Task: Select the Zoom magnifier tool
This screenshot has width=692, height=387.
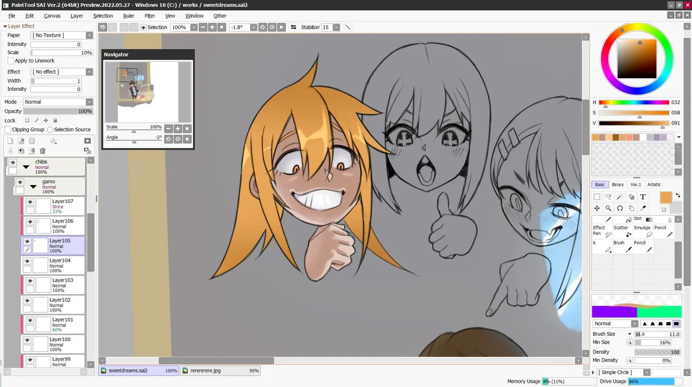Action: 608,208
